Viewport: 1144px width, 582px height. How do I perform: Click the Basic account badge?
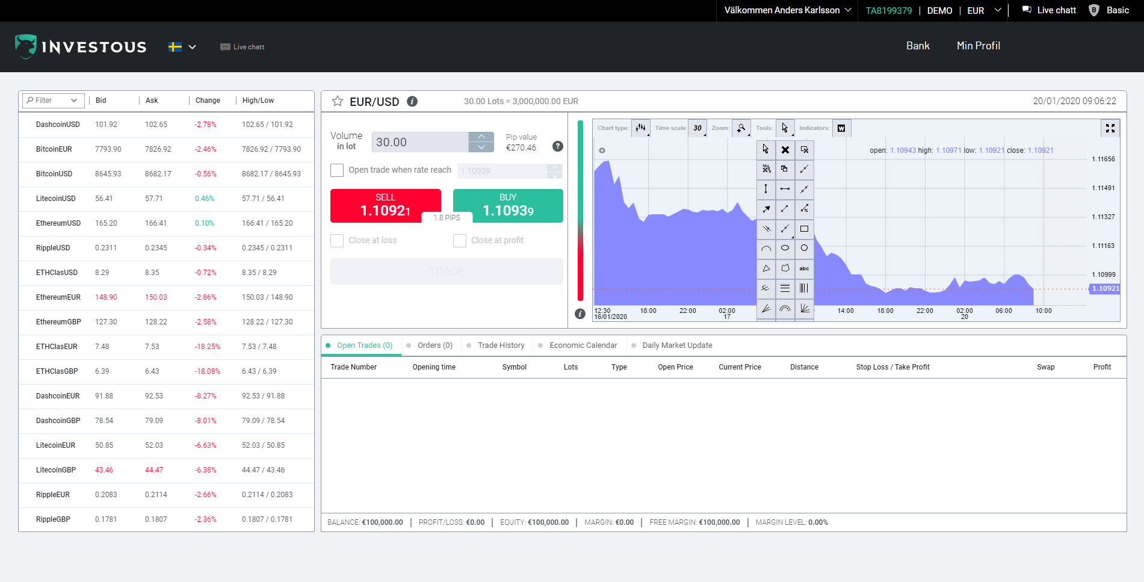pyautogui.click(x=1108, y=10)
